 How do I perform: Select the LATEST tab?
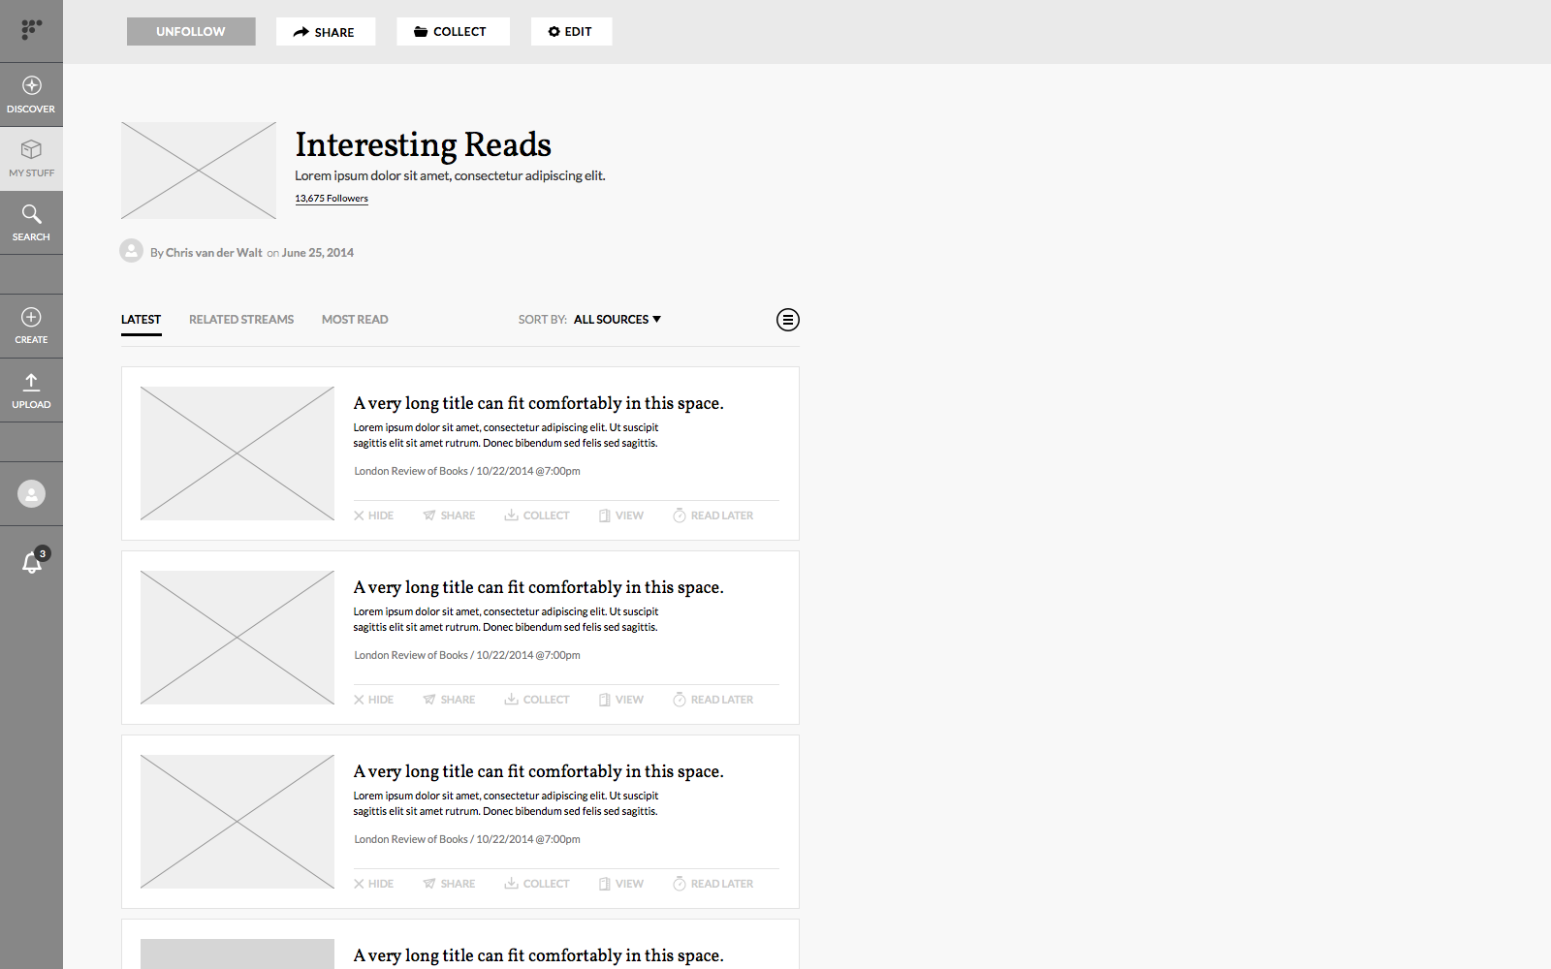coord(141,320)
